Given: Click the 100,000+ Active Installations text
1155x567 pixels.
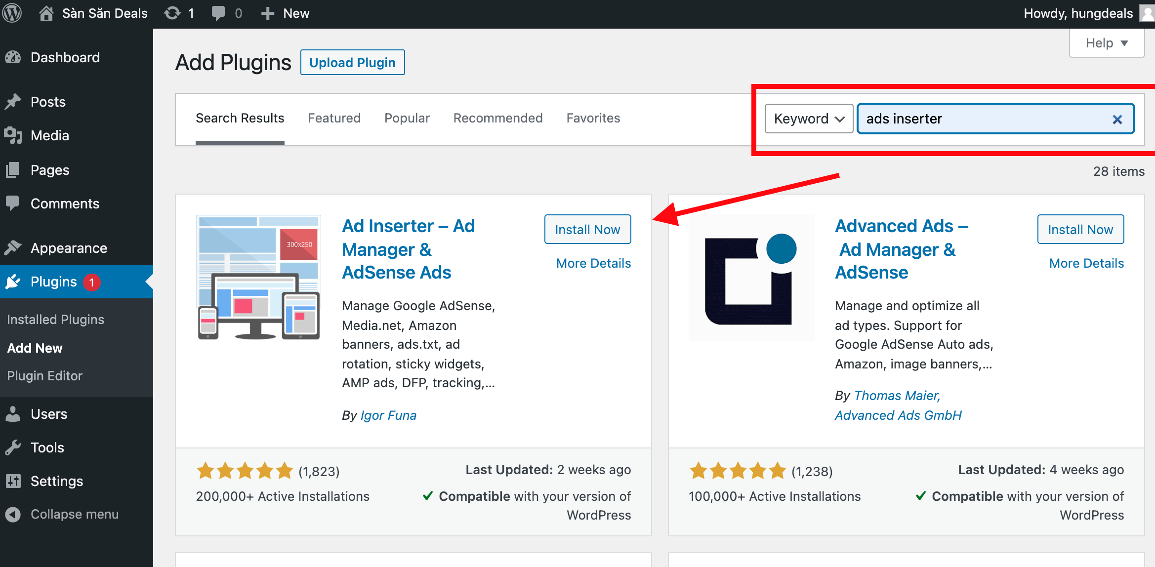Looking at the screenshot, I should (775, 496).
